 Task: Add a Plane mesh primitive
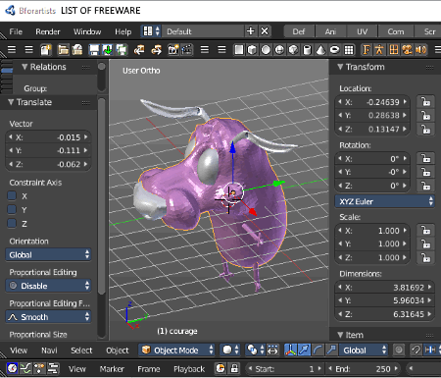click(x=239, y=50)
